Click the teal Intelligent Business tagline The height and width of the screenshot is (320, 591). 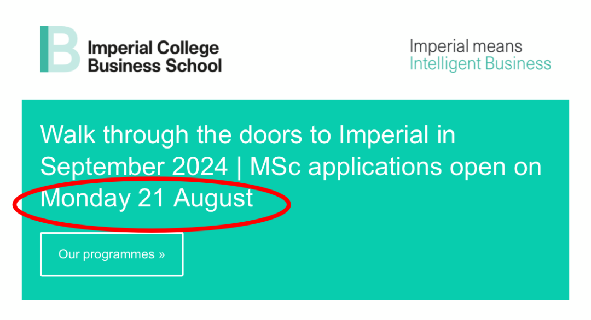(480, 64)
